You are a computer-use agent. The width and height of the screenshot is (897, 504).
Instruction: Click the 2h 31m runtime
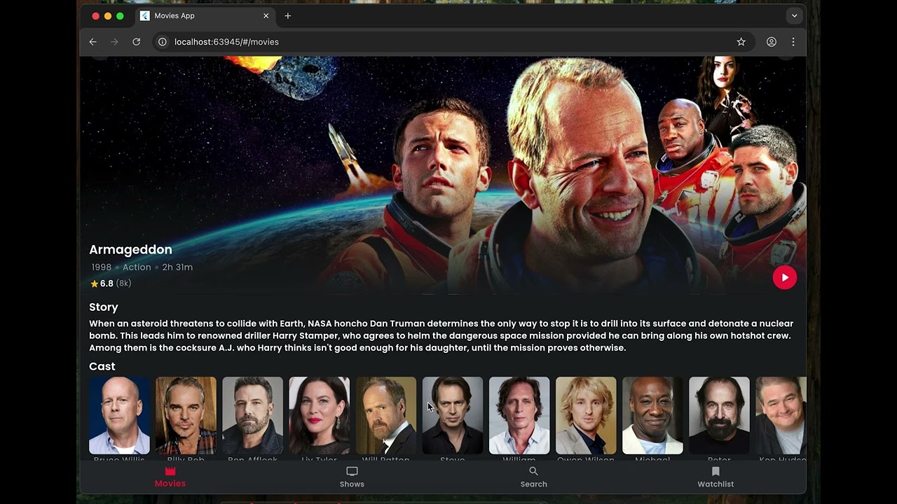(x=177, y=267)
